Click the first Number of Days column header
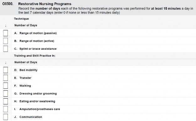 [26, 25]
